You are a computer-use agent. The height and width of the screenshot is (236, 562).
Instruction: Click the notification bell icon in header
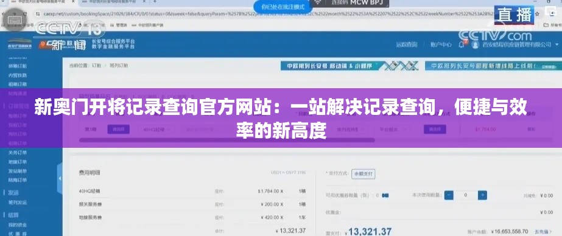tap(462, 44)
